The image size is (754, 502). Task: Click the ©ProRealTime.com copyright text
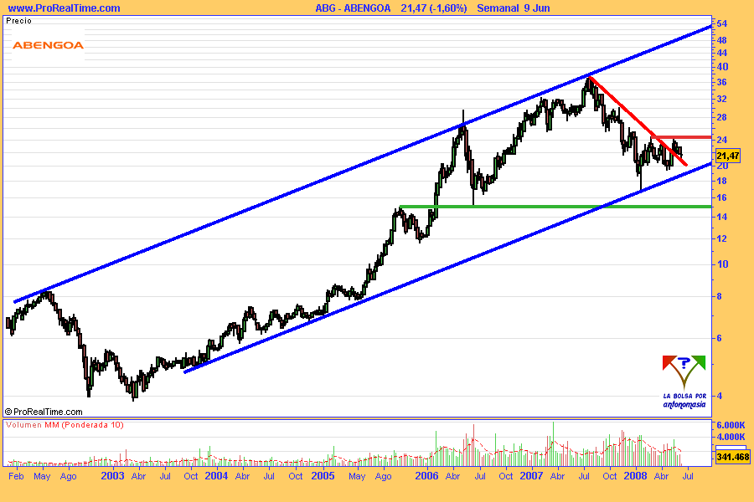[x=44, y=412]
